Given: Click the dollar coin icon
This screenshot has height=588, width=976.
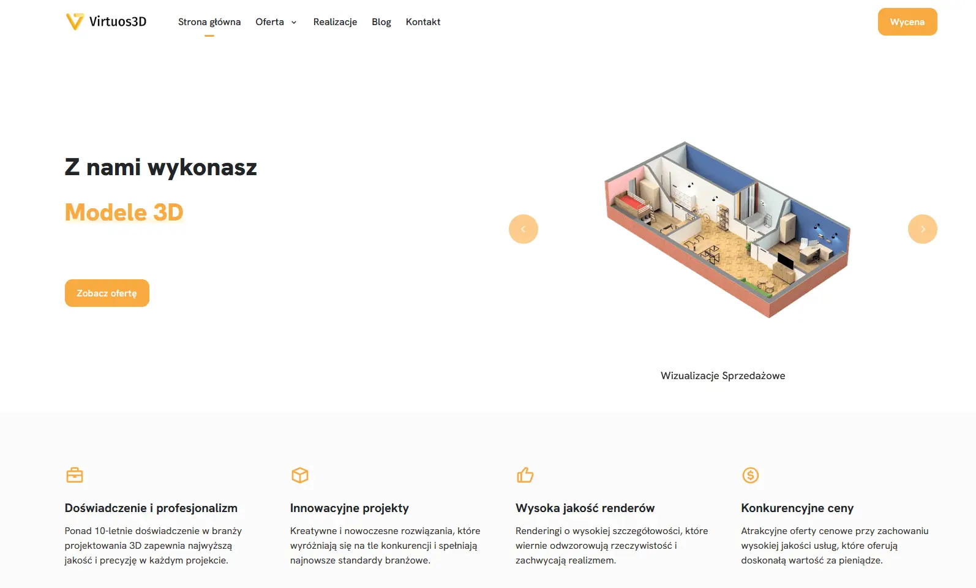Looking at the screenshot, I should tap(751, 475).
